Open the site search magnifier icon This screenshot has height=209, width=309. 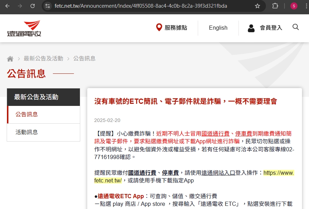[296, 27]
